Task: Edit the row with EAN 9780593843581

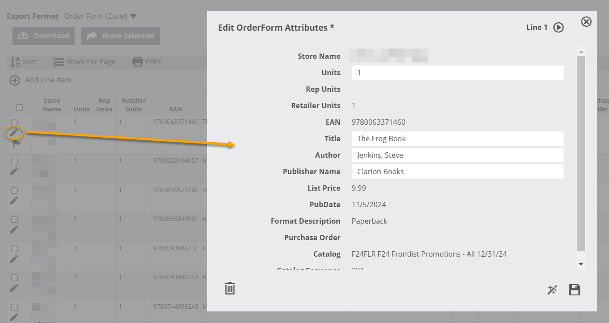Action: (x=14, y=229)
